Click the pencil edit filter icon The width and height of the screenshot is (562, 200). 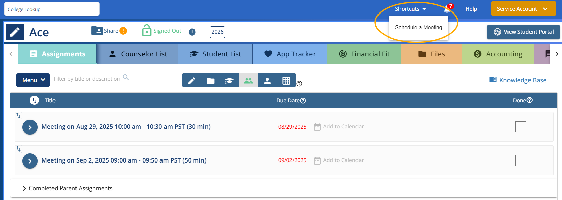pos(192,80)
